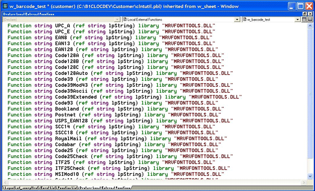
Task: Click the EAN13 function name
Action: pos(62,44)
